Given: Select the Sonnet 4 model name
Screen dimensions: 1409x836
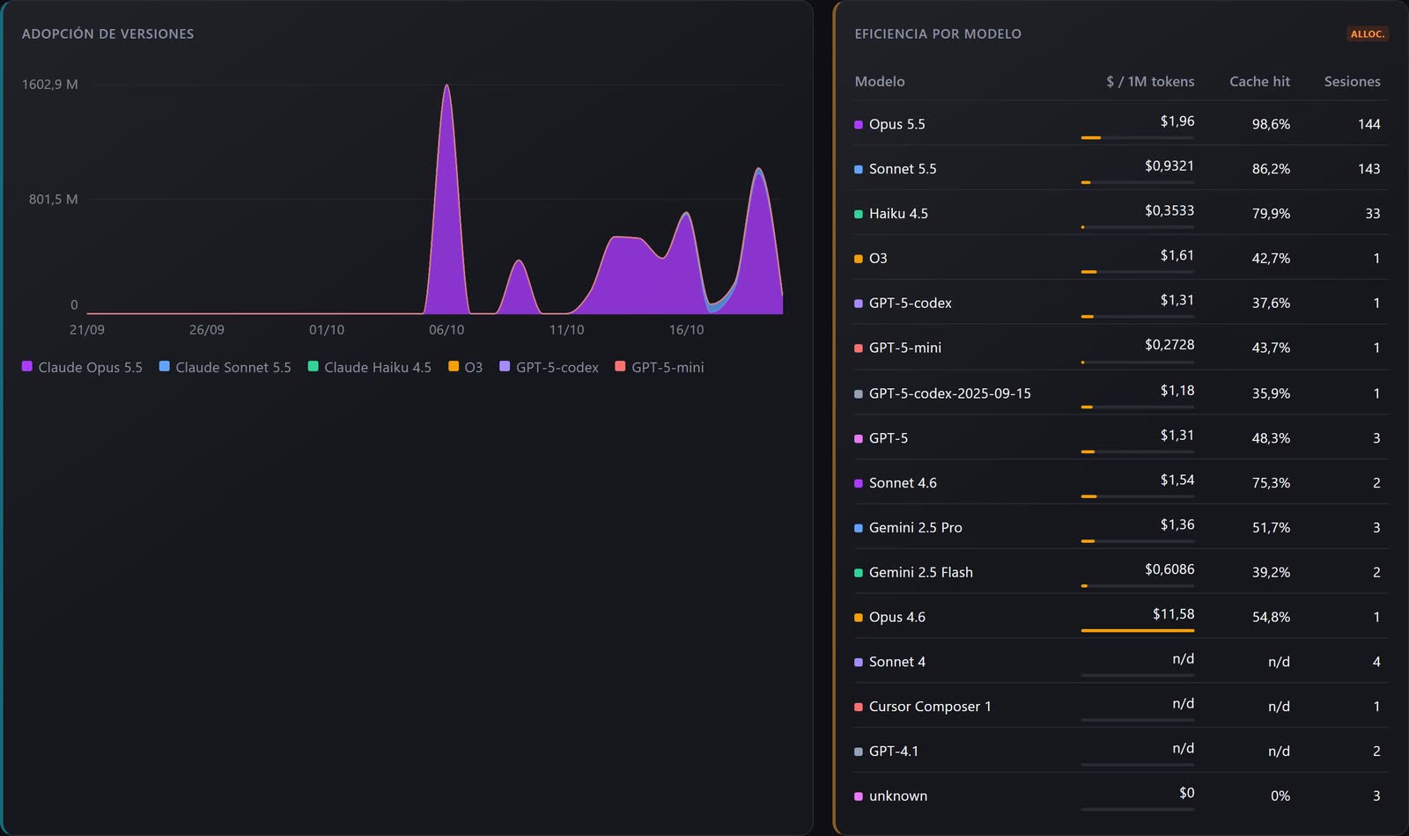Looking at the screenshot, I should [897, 662].
